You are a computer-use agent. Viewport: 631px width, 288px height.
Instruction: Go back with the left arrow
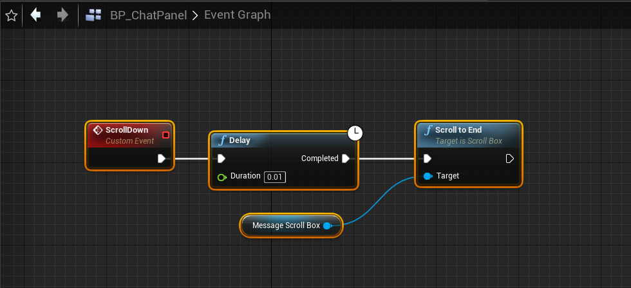click(35, 15)
